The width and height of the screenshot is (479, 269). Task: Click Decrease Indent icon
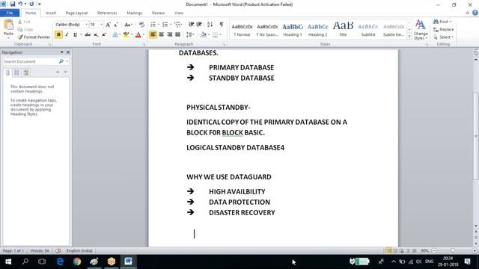point(191,25)
